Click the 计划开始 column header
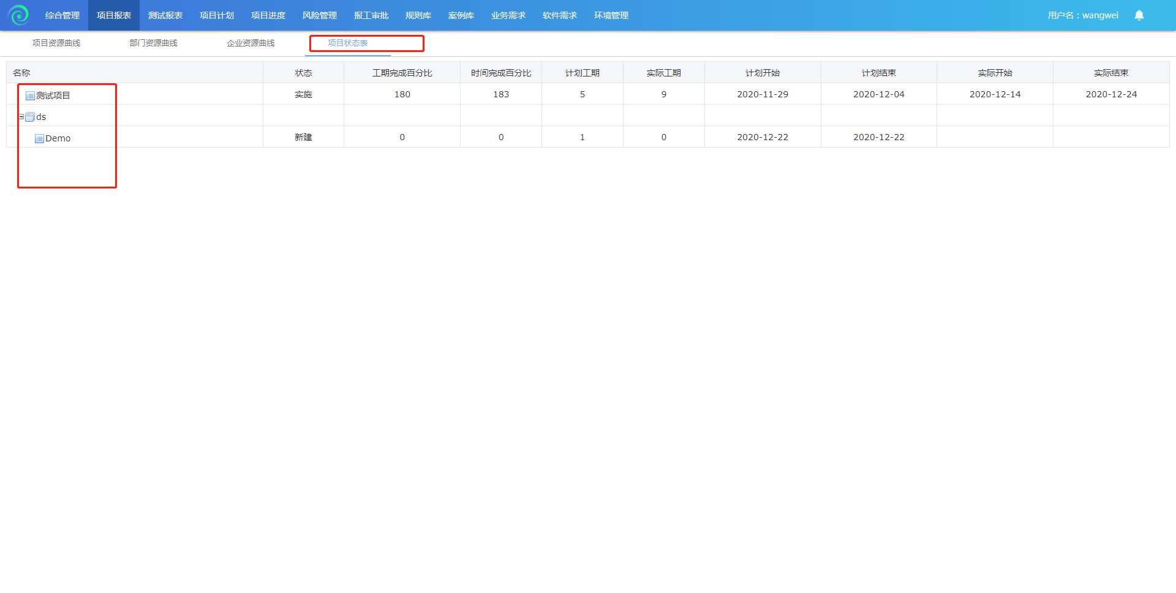This screenshot has height=593, width=1176. coord(763,73)
